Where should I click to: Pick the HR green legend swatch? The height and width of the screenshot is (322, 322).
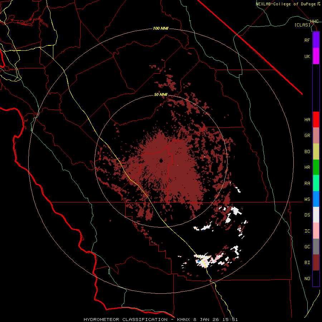(316, 167)
